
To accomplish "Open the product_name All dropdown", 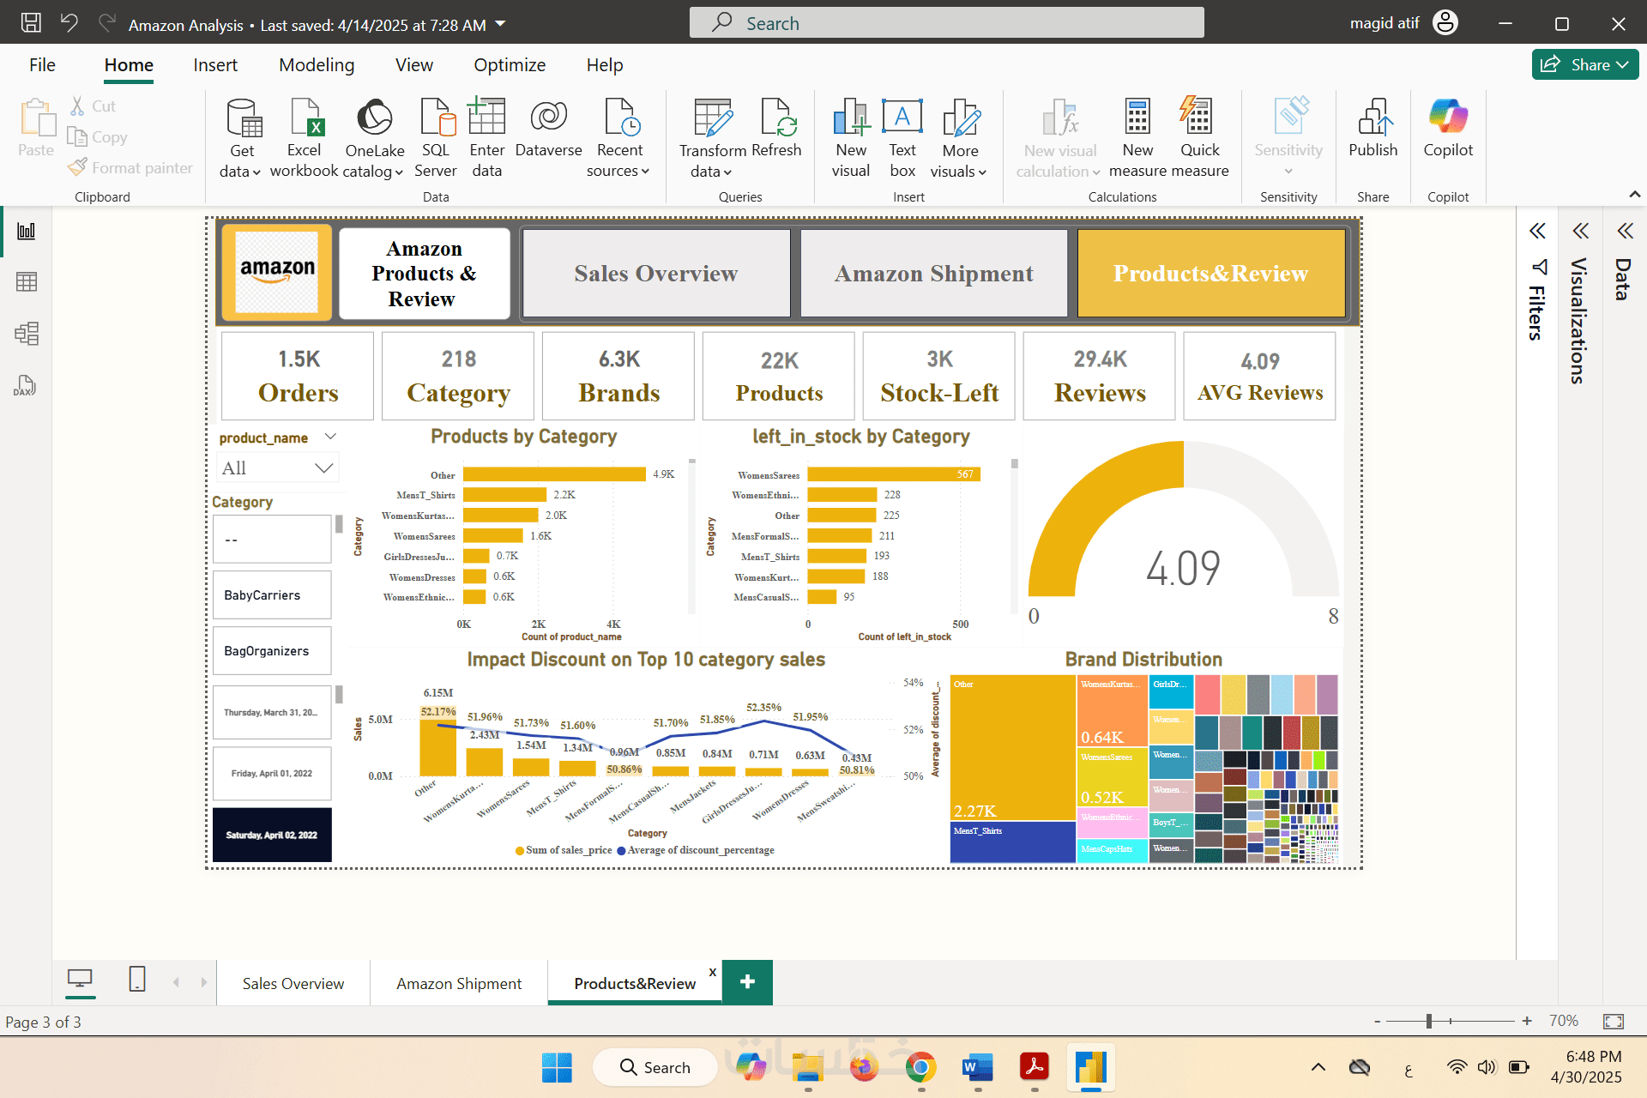I will (x=277, y=468).
